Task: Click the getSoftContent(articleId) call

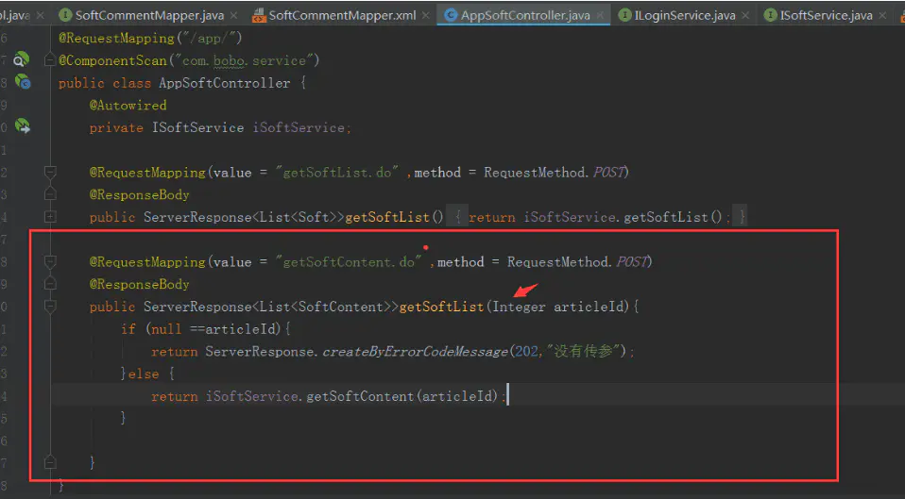Action: [x=401, y=396]
